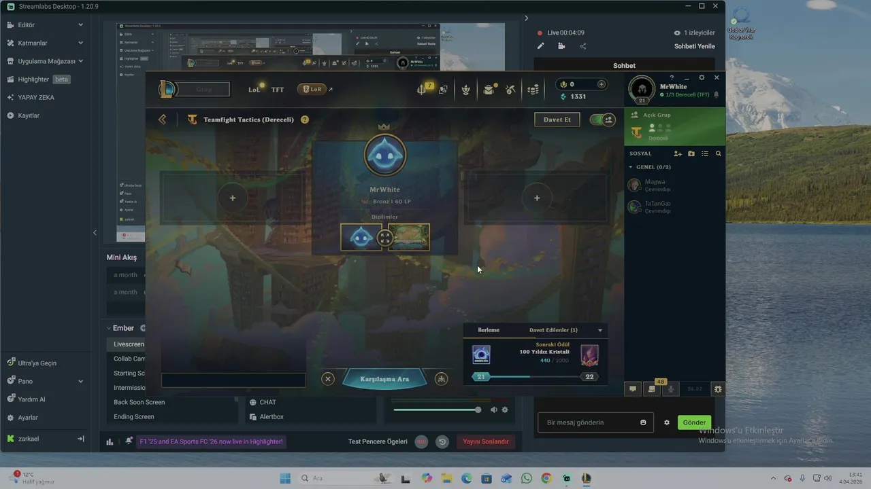Click the Bir mesaj gönderin input field
871x489 pixels.
click(595, 422)
